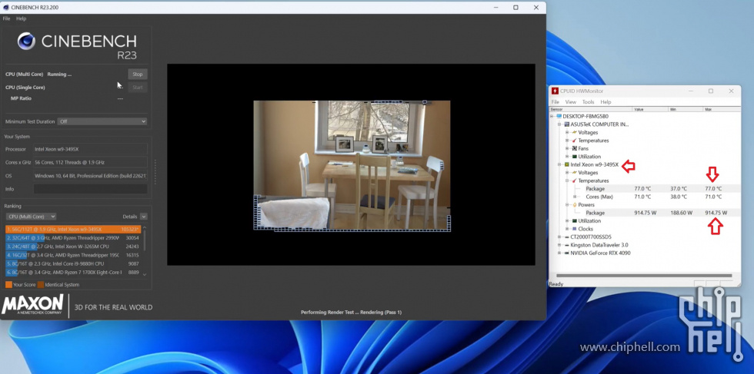Image resolution: width=754 pixels, height=374 pixels.
Task: Expand ASUSTeK Voltages node
Action: pyautogui.click(x=568, y=133)
